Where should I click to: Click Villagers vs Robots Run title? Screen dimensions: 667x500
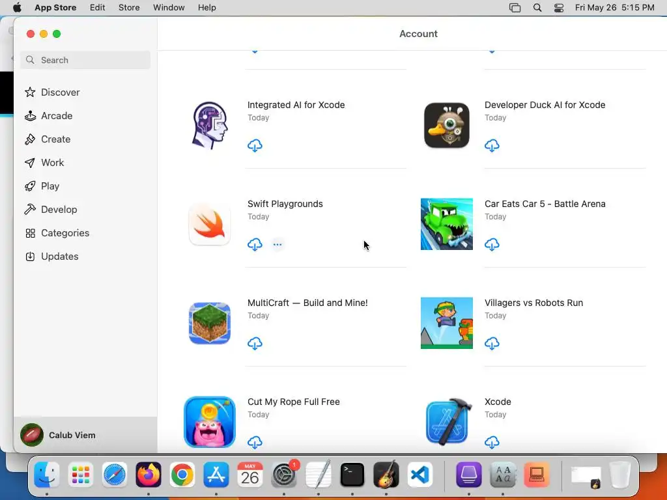click(x=534, y=303)
